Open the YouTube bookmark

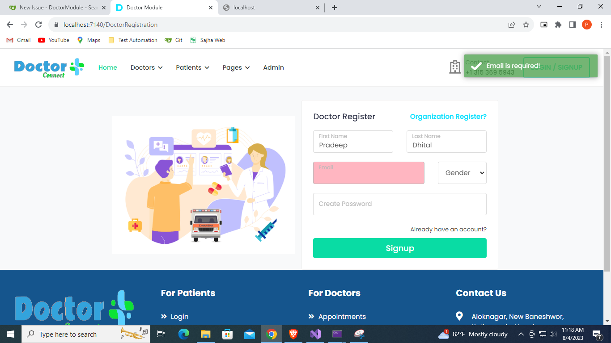click(54, 40)
